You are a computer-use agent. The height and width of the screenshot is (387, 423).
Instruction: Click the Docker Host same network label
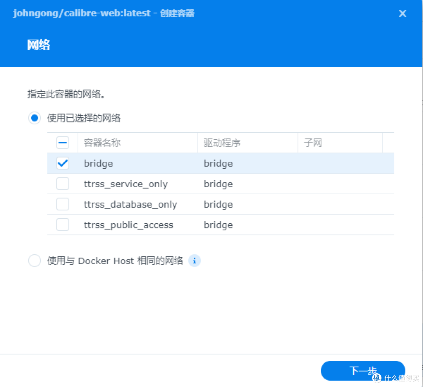(115, 261)
